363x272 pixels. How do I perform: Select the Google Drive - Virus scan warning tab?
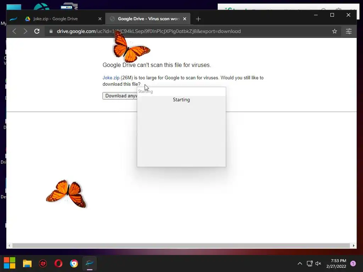click(148, 19)
